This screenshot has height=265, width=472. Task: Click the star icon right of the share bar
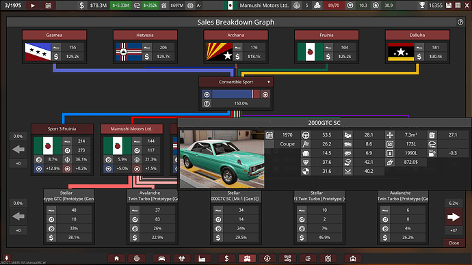(x=265, y=95)
